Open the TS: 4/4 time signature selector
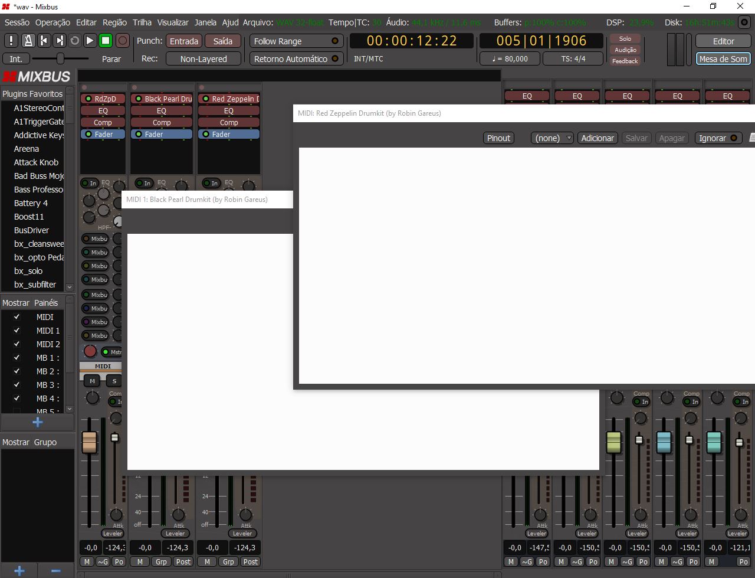 point(573,58)
